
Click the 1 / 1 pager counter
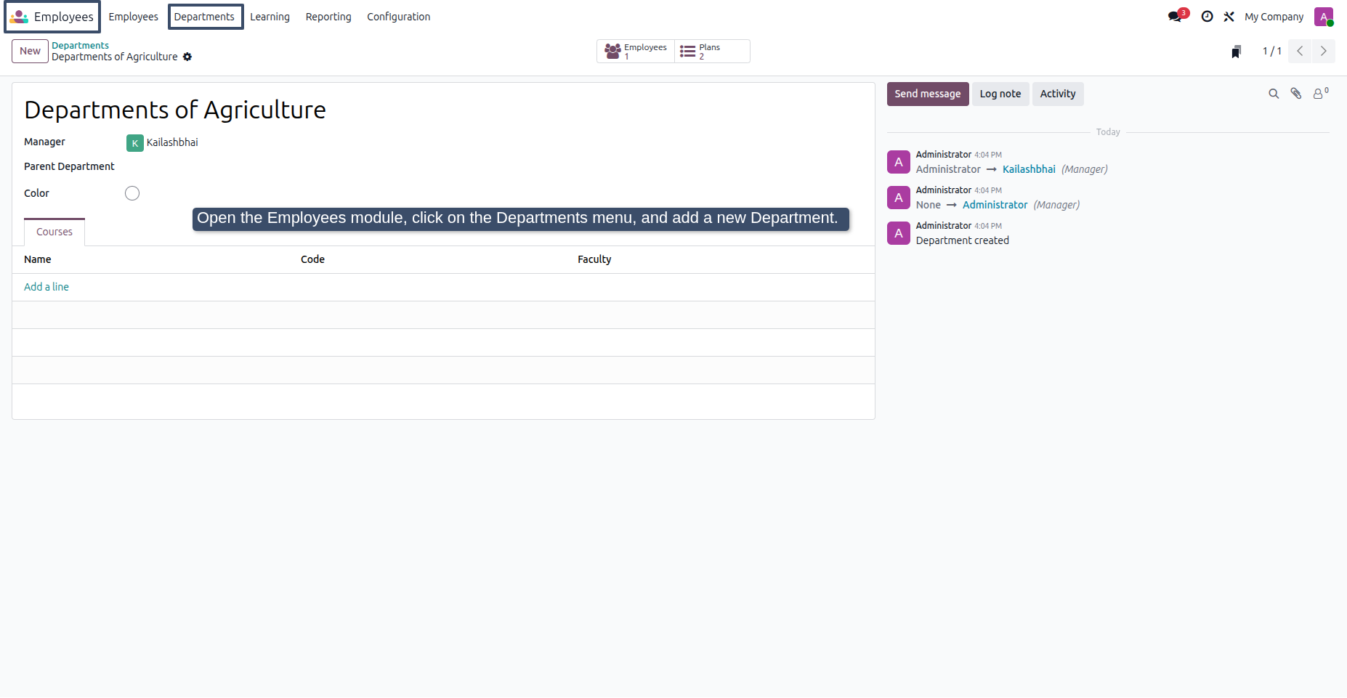pos(1271,51)
